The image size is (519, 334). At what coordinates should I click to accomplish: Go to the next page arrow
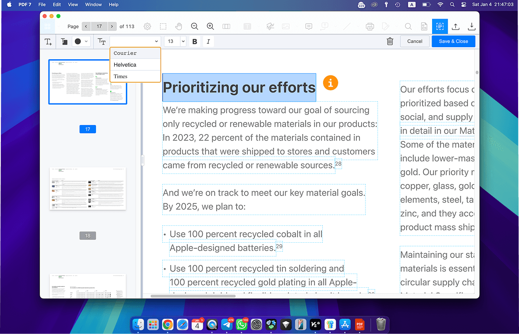pyautogui.click(x=112, y=26)
